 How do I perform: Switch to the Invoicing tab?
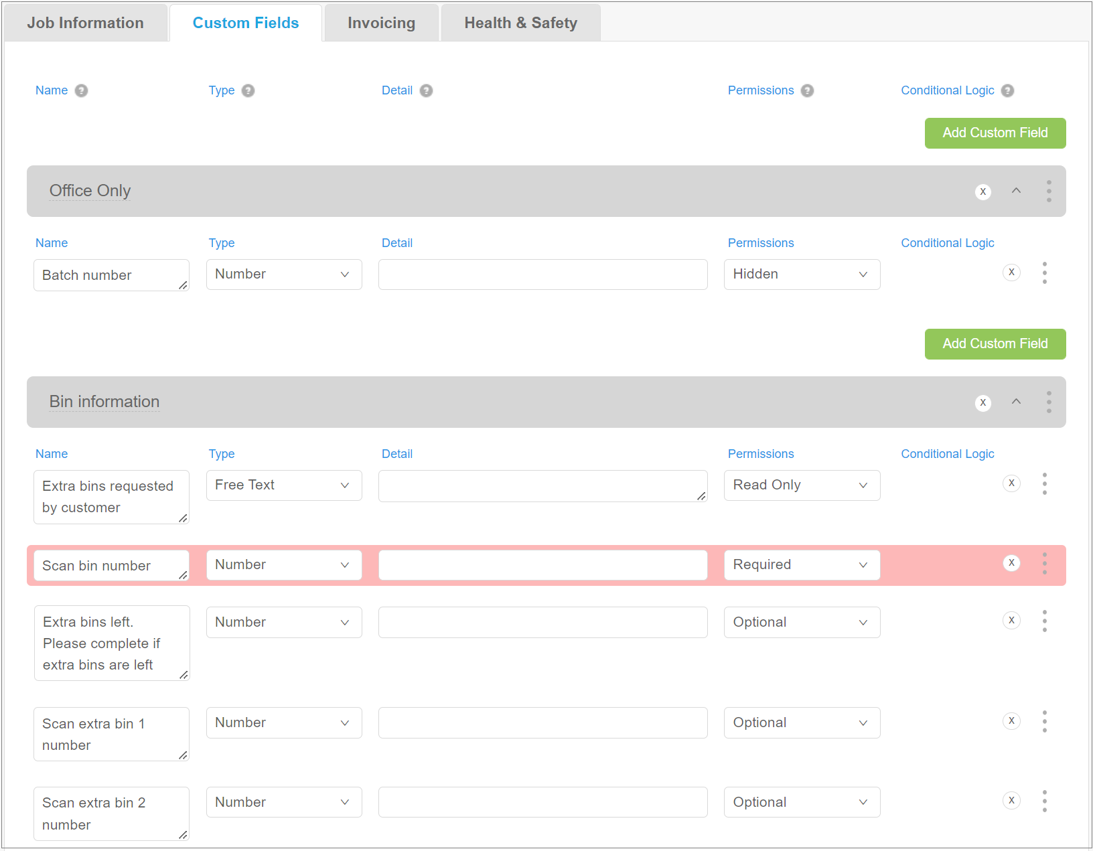click(x=380, y=22)
